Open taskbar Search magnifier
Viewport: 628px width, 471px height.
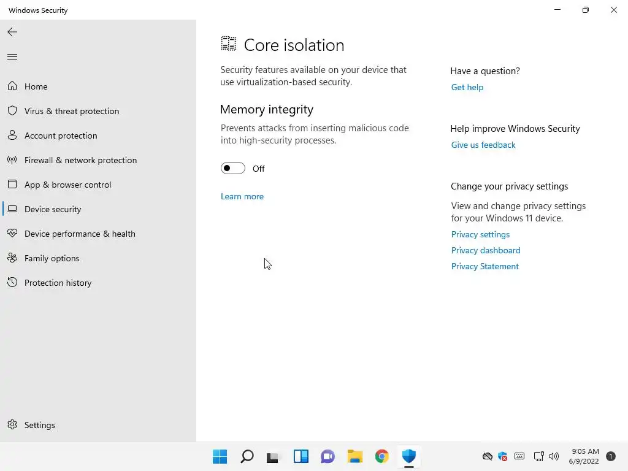(x=247, y=456)
